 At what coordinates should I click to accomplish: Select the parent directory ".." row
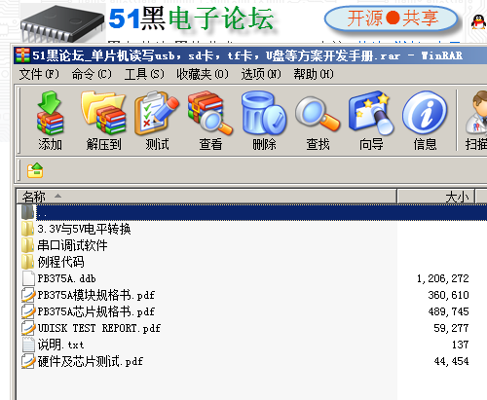pyautogui.click(x=253, y=212)
